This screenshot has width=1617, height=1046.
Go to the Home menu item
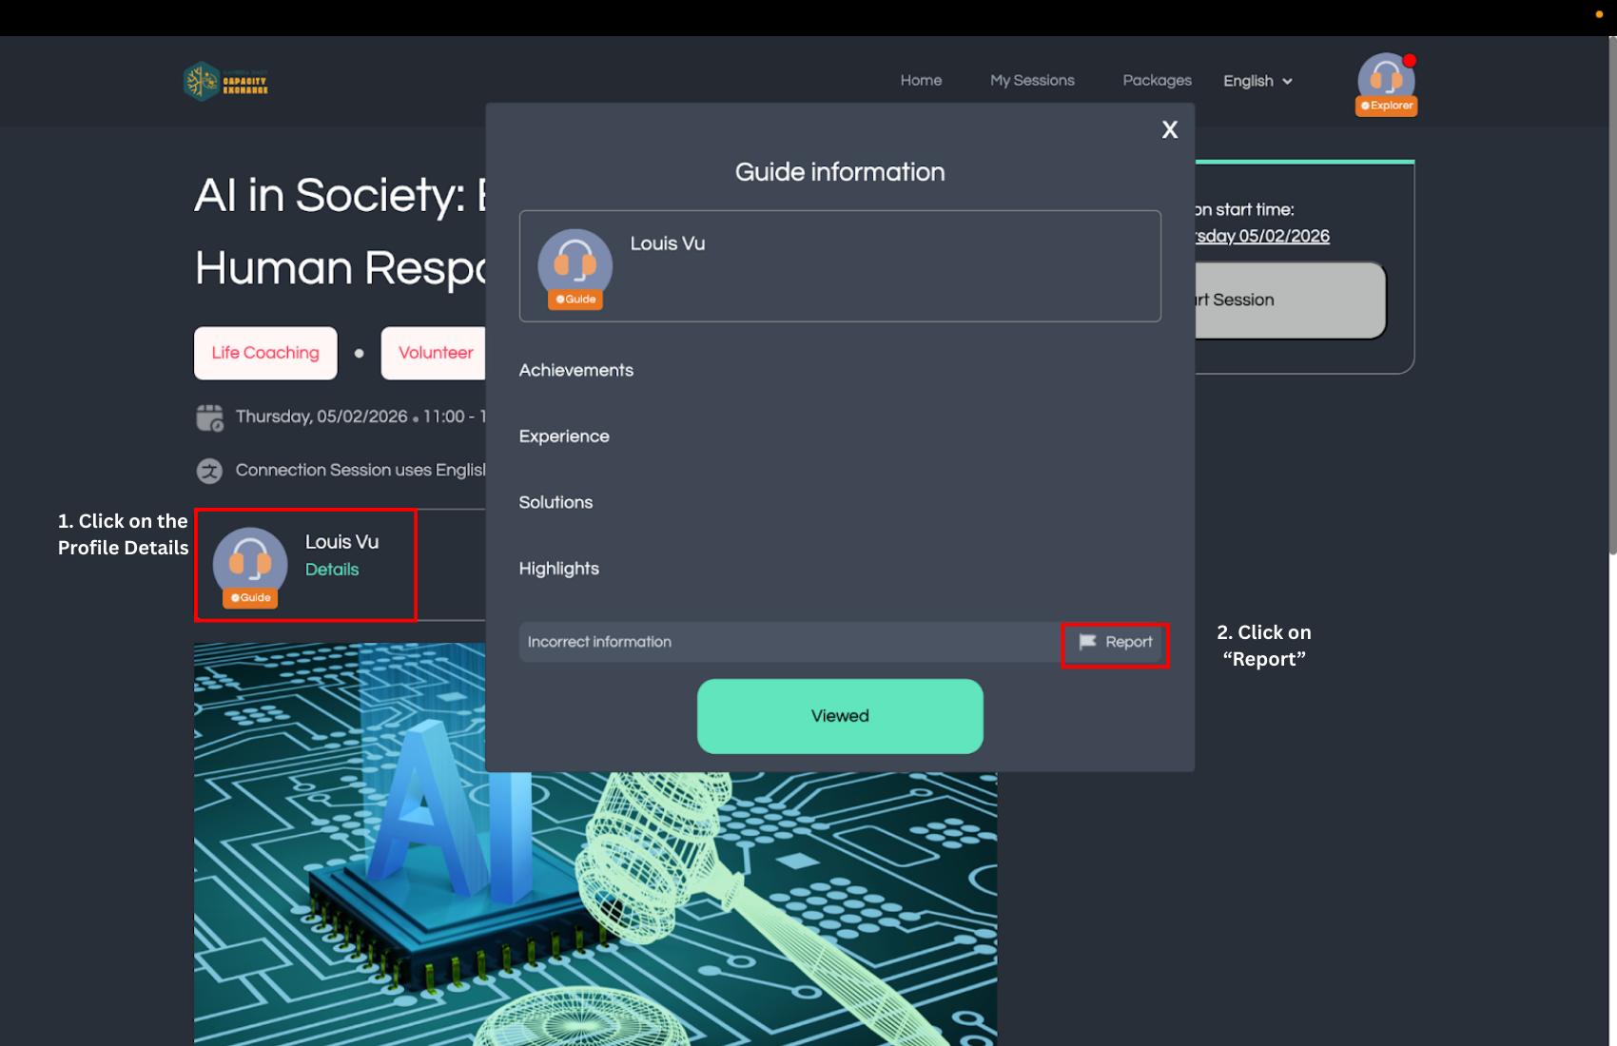pos(921,81)
